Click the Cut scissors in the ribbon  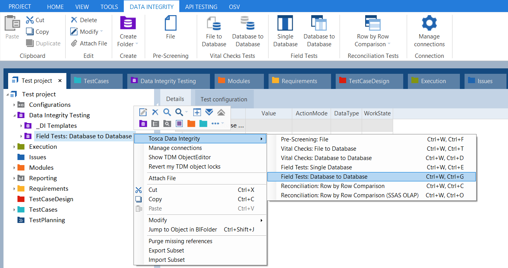(35, 20)
